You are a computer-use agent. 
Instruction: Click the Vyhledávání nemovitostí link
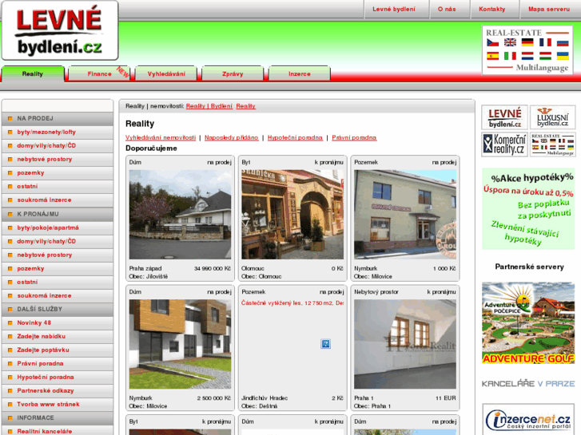point(161,138)
